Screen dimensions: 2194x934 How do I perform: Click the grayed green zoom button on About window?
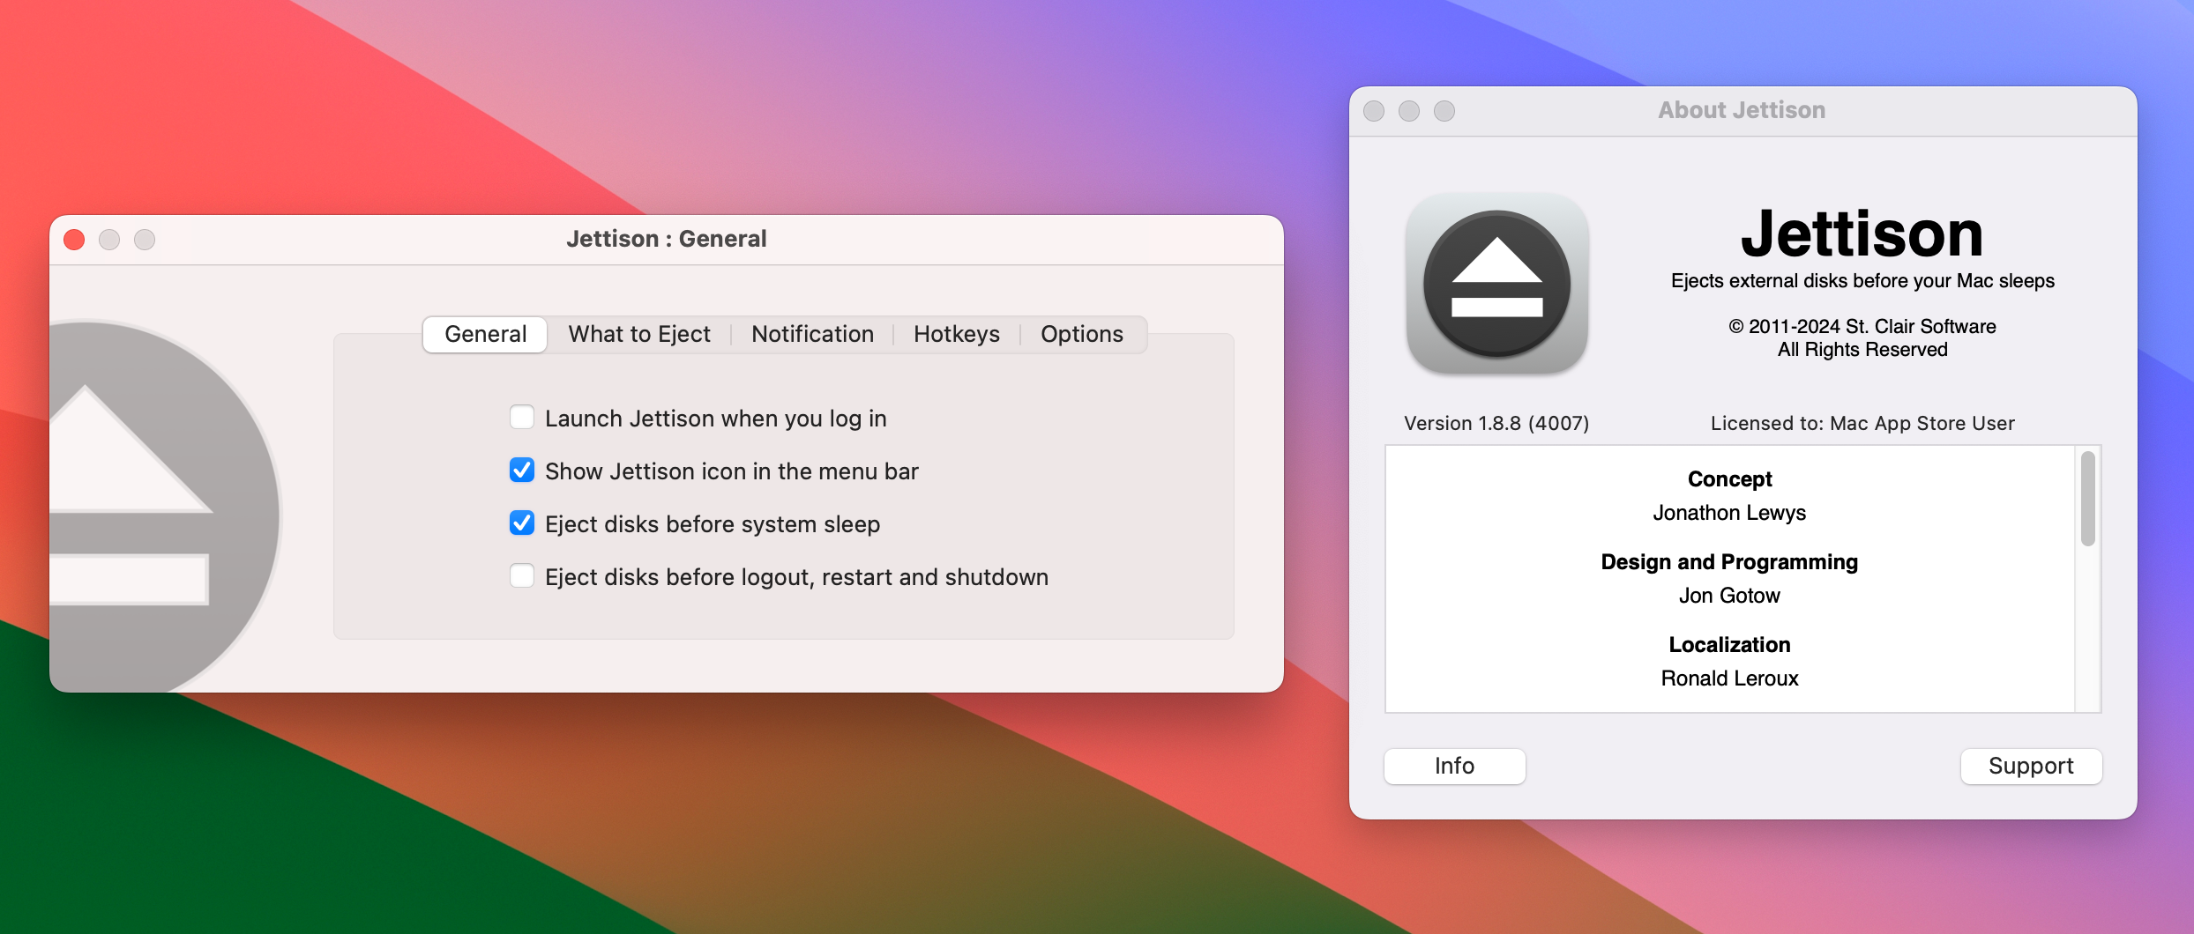click(x=1444, y=111)
